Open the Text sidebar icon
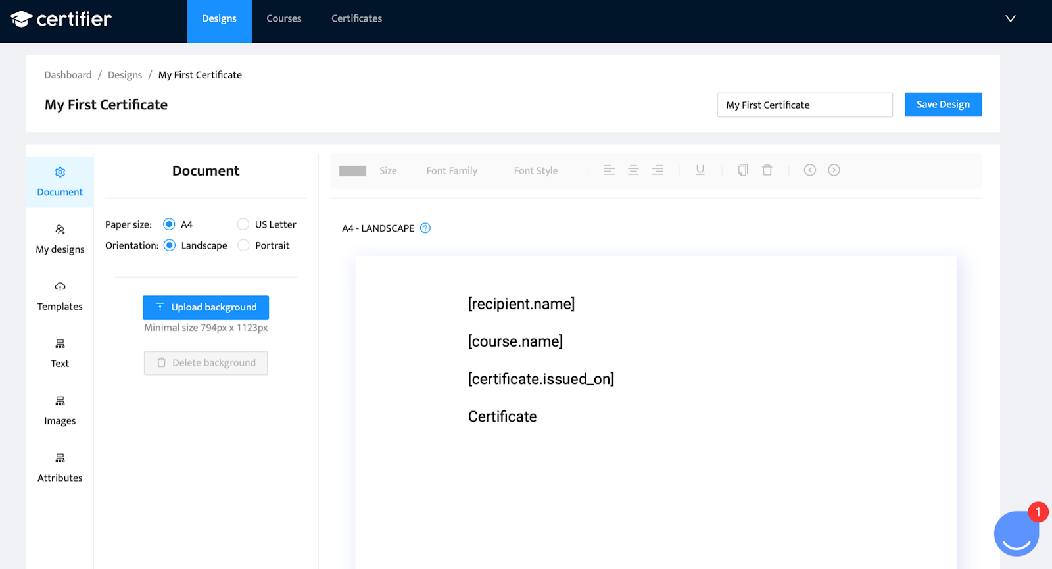The height and width of the screenshot is (569, 1052). click(60, 344)
